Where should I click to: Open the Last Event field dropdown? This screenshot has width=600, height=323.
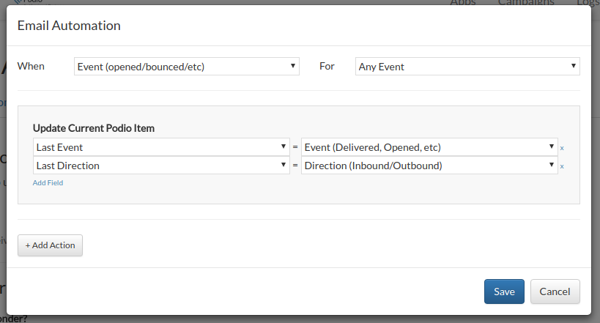pos(161,147)
